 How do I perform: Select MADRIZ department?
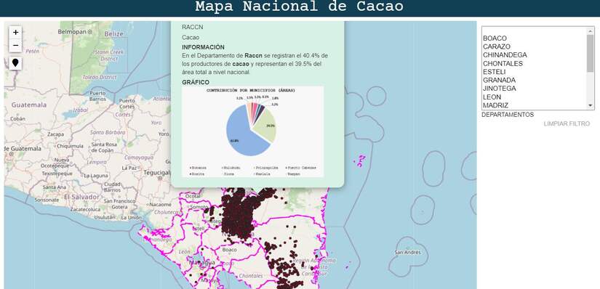(495, 105)
